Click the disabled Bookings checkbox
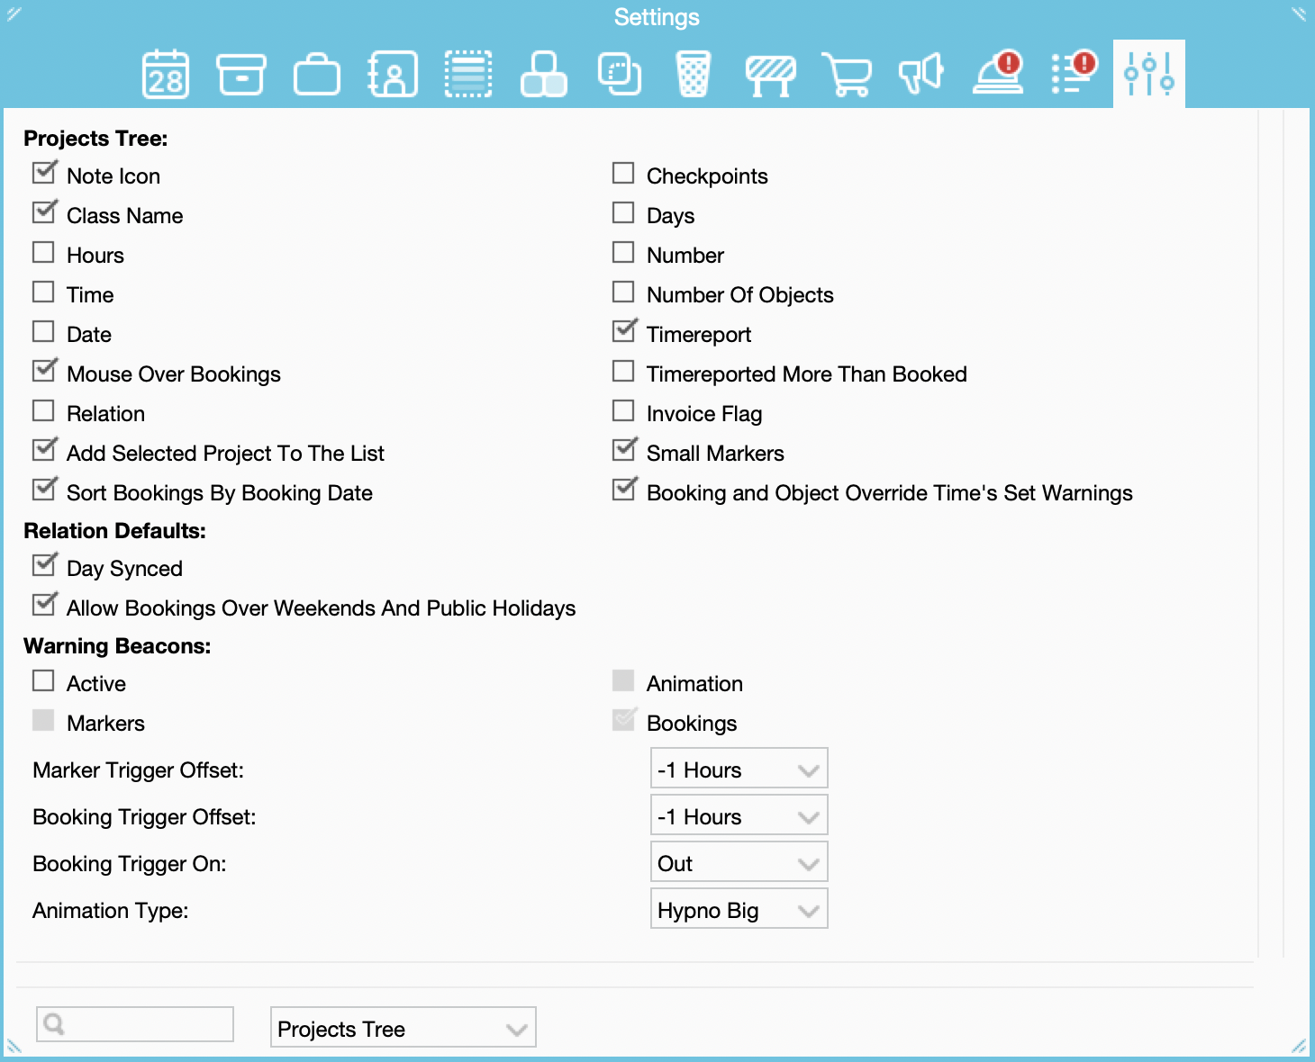The image size is (1315, 1062). pos(624,720)
